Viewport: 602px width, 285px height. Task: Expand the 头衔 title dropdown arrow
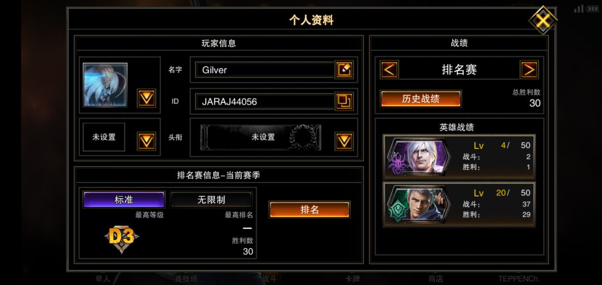pyautogui.click(x=344, y=141)
